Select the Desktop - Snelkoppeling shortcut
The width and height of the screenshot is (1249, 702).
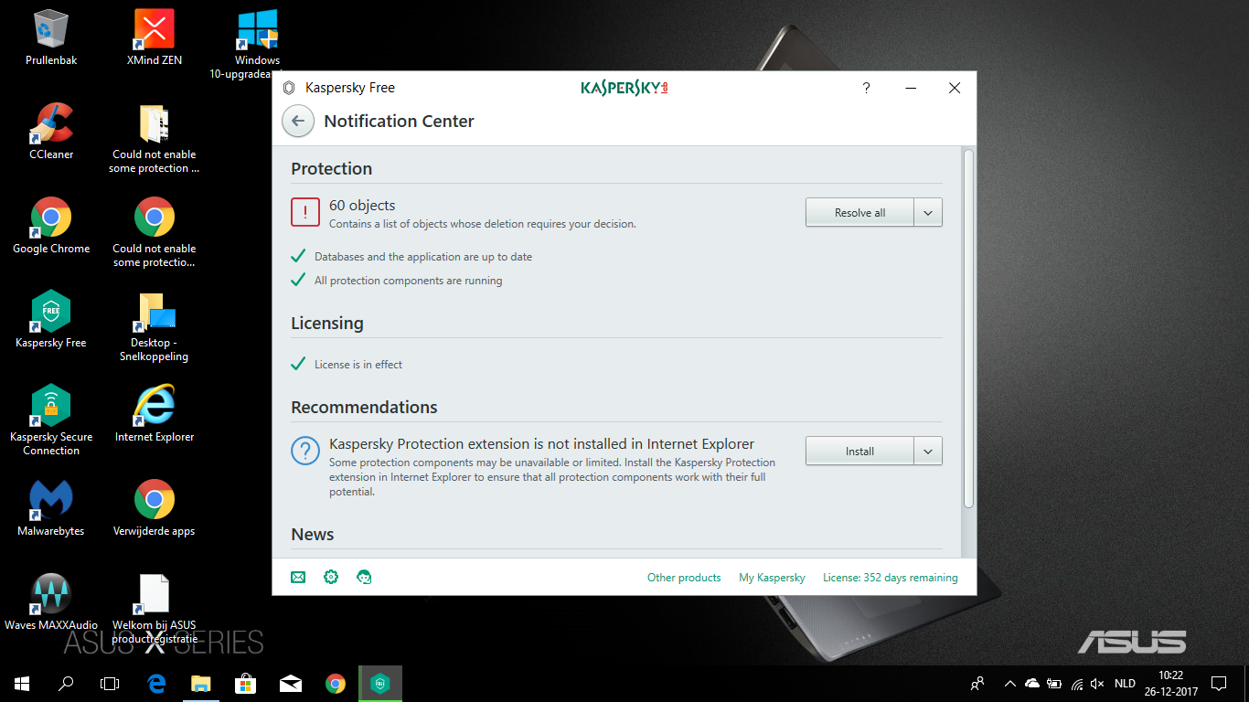tap(155, 326)
